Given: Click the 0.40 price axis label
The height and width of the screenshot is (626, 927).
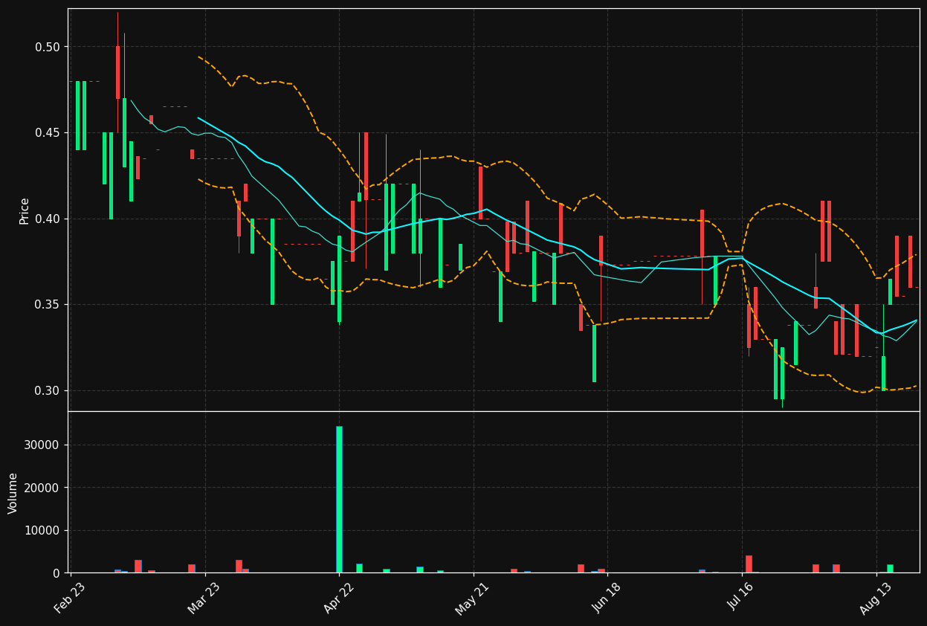Looking at the screenshot, I should click(48, 219).
